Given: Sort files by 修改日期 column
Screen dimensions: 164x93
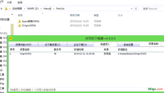Looking at the screenshot, I should [x=75, y=15].
